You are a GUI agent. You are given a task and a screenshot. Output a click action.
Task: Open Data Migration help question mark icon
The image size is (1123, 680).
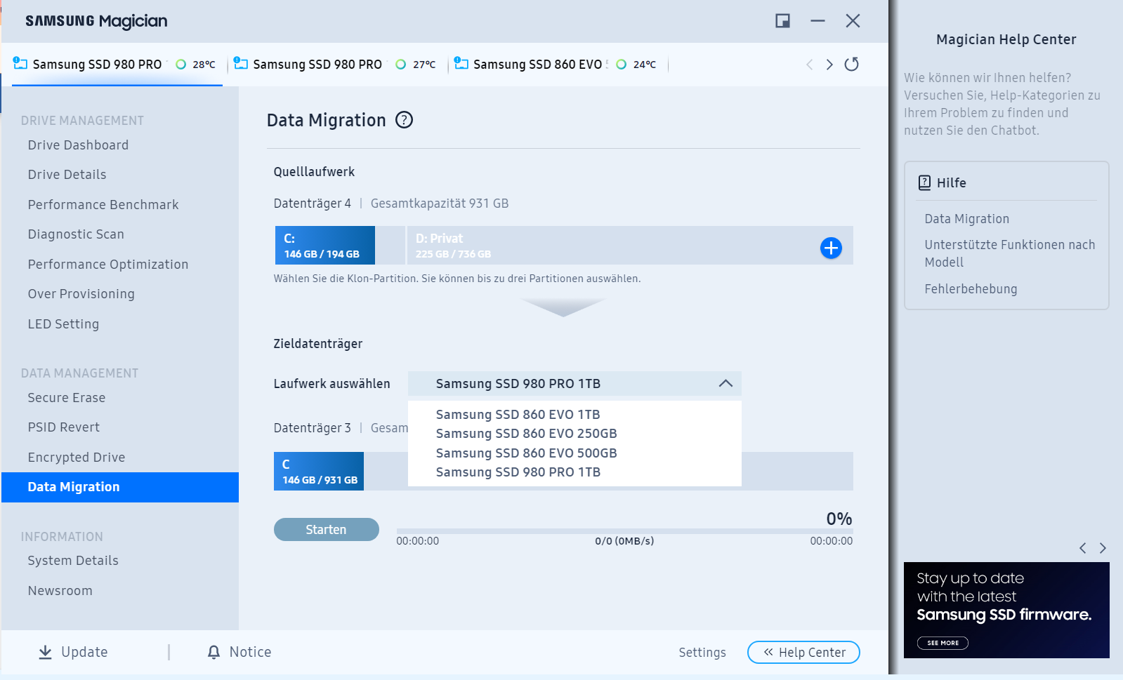pos(404,120)
